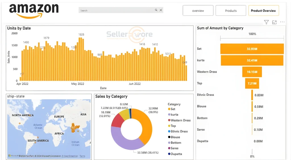Click the South America map data point
The image size is (291, 160).
38,137
